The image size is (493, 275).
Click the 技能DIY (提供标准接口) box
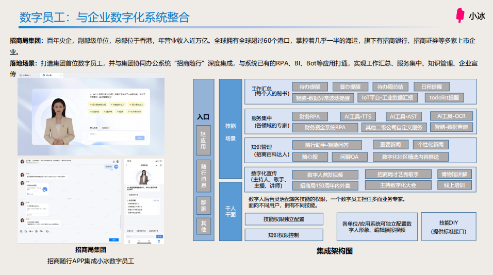449,227
